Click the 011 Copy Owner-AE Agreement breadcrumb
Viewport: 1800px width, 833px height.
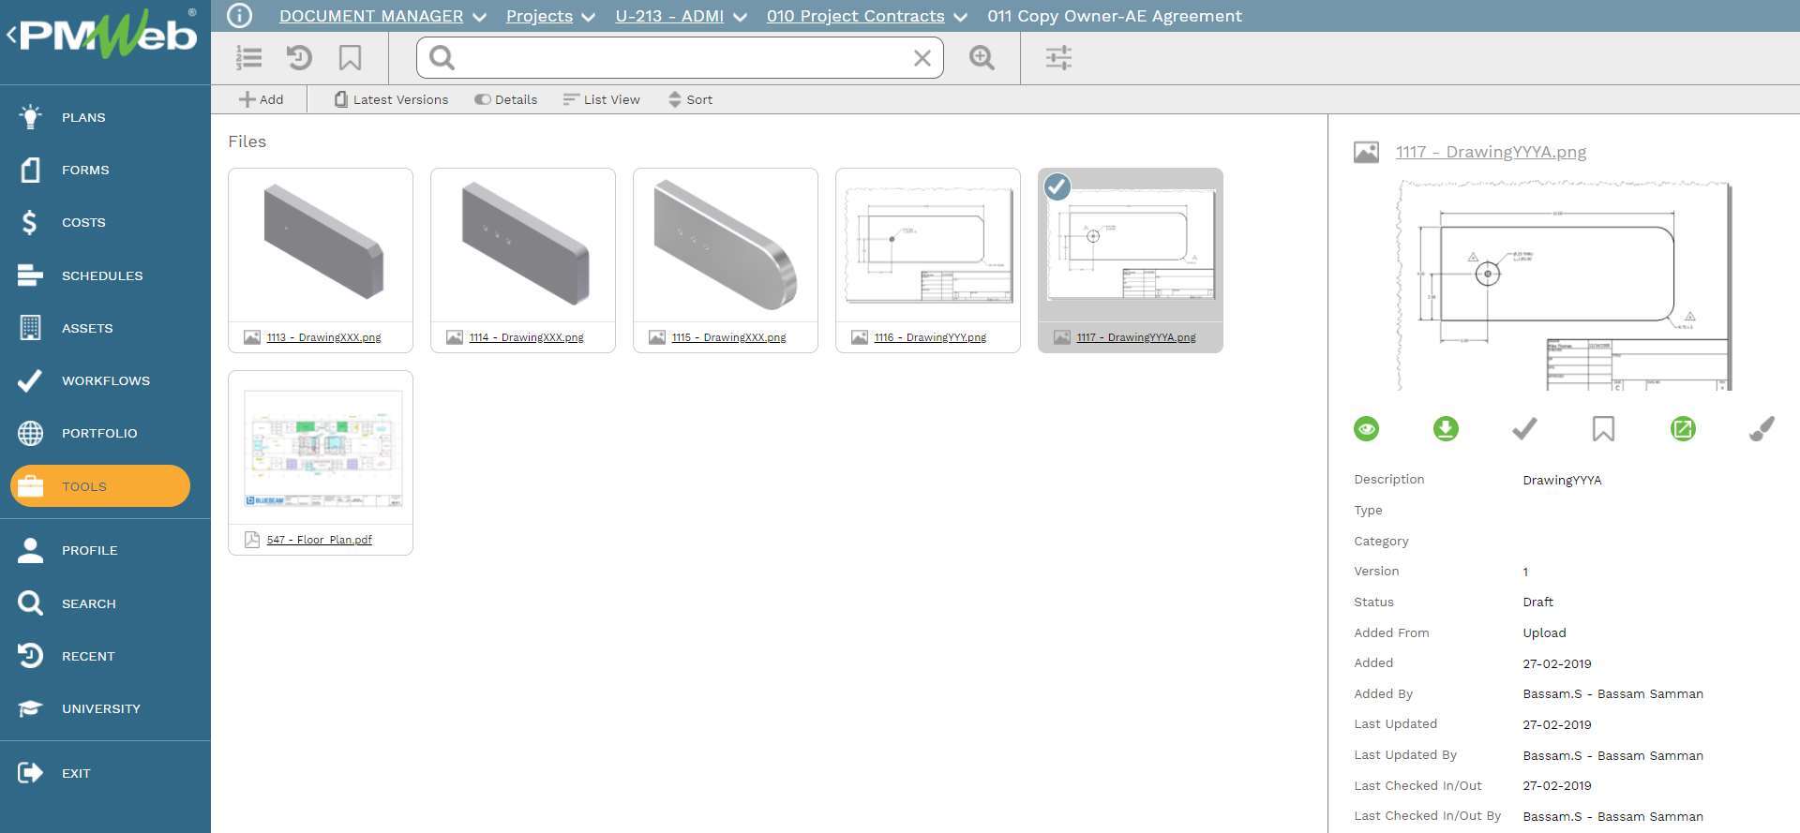[x=1115, y=16]
